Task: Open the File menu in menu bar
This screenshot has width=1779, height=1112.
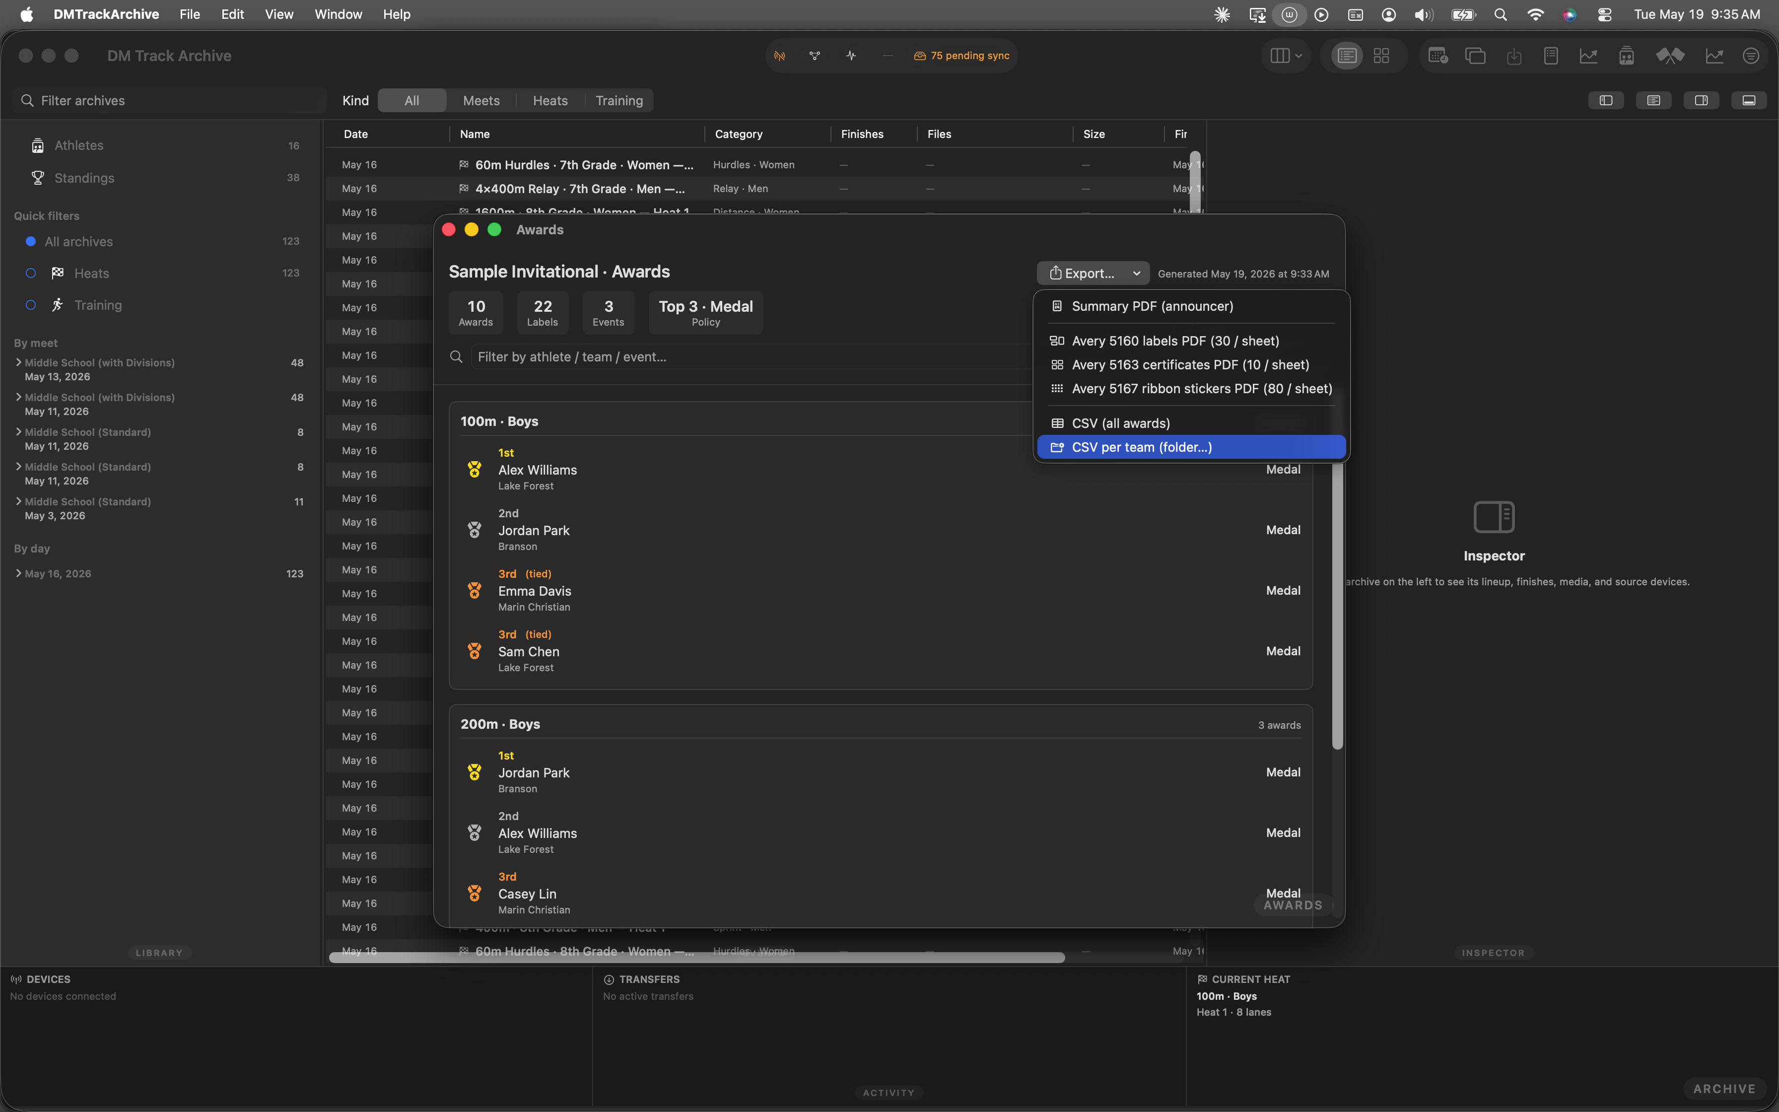Action: point(190,14)
